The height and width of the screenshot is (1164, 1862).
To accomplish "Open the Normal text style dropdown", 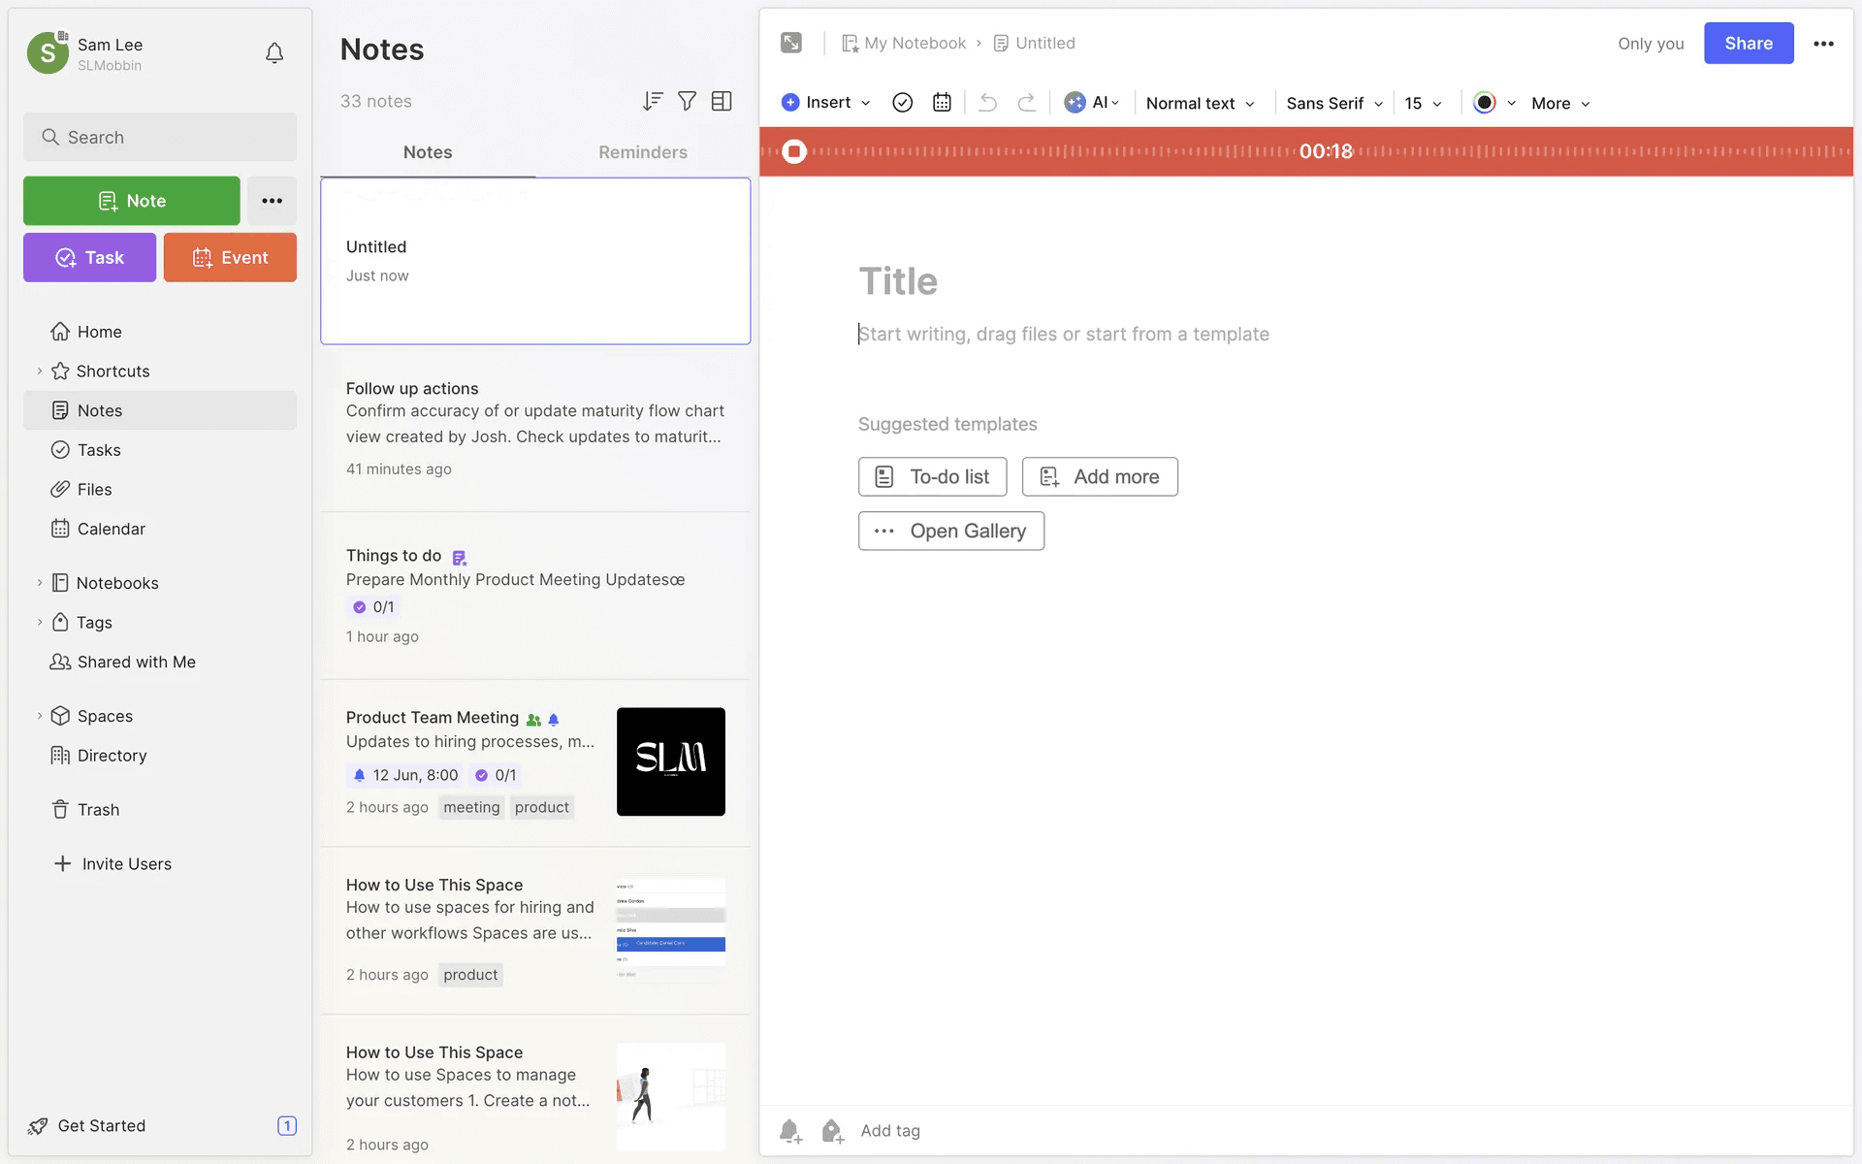I will pyautogui.click(x=1201, y=103).
